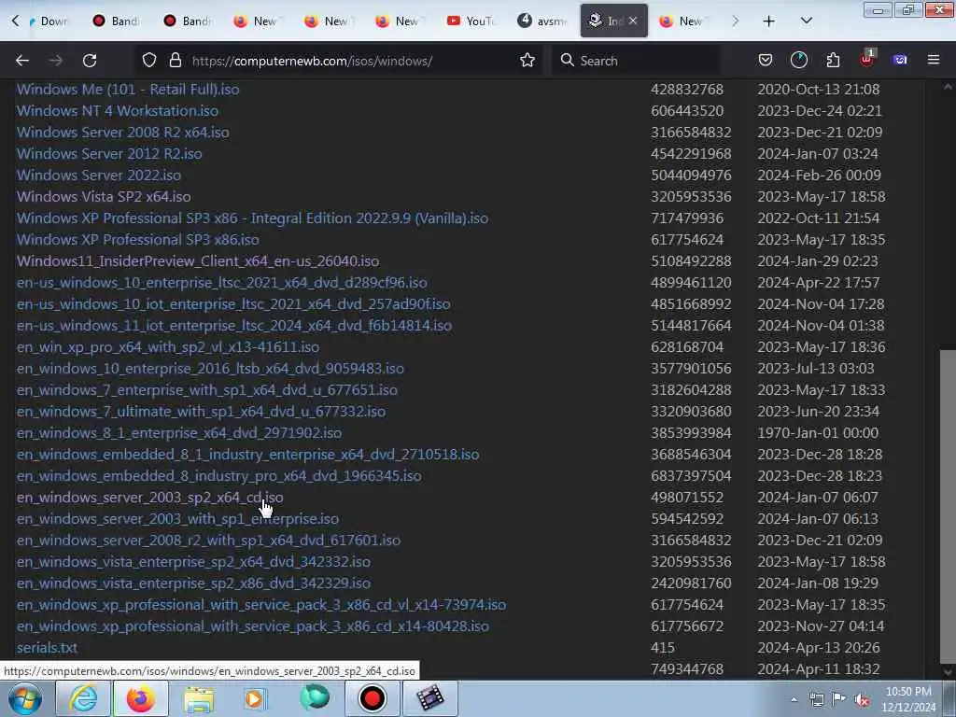Click en_win_xp_pro_x64_with_sp2 iso link
Viewport: 956px width, 717px height.
click(x=168, y=347)
